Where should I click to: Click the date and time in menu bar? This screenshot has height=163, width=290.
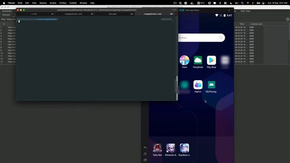(277, 3)
